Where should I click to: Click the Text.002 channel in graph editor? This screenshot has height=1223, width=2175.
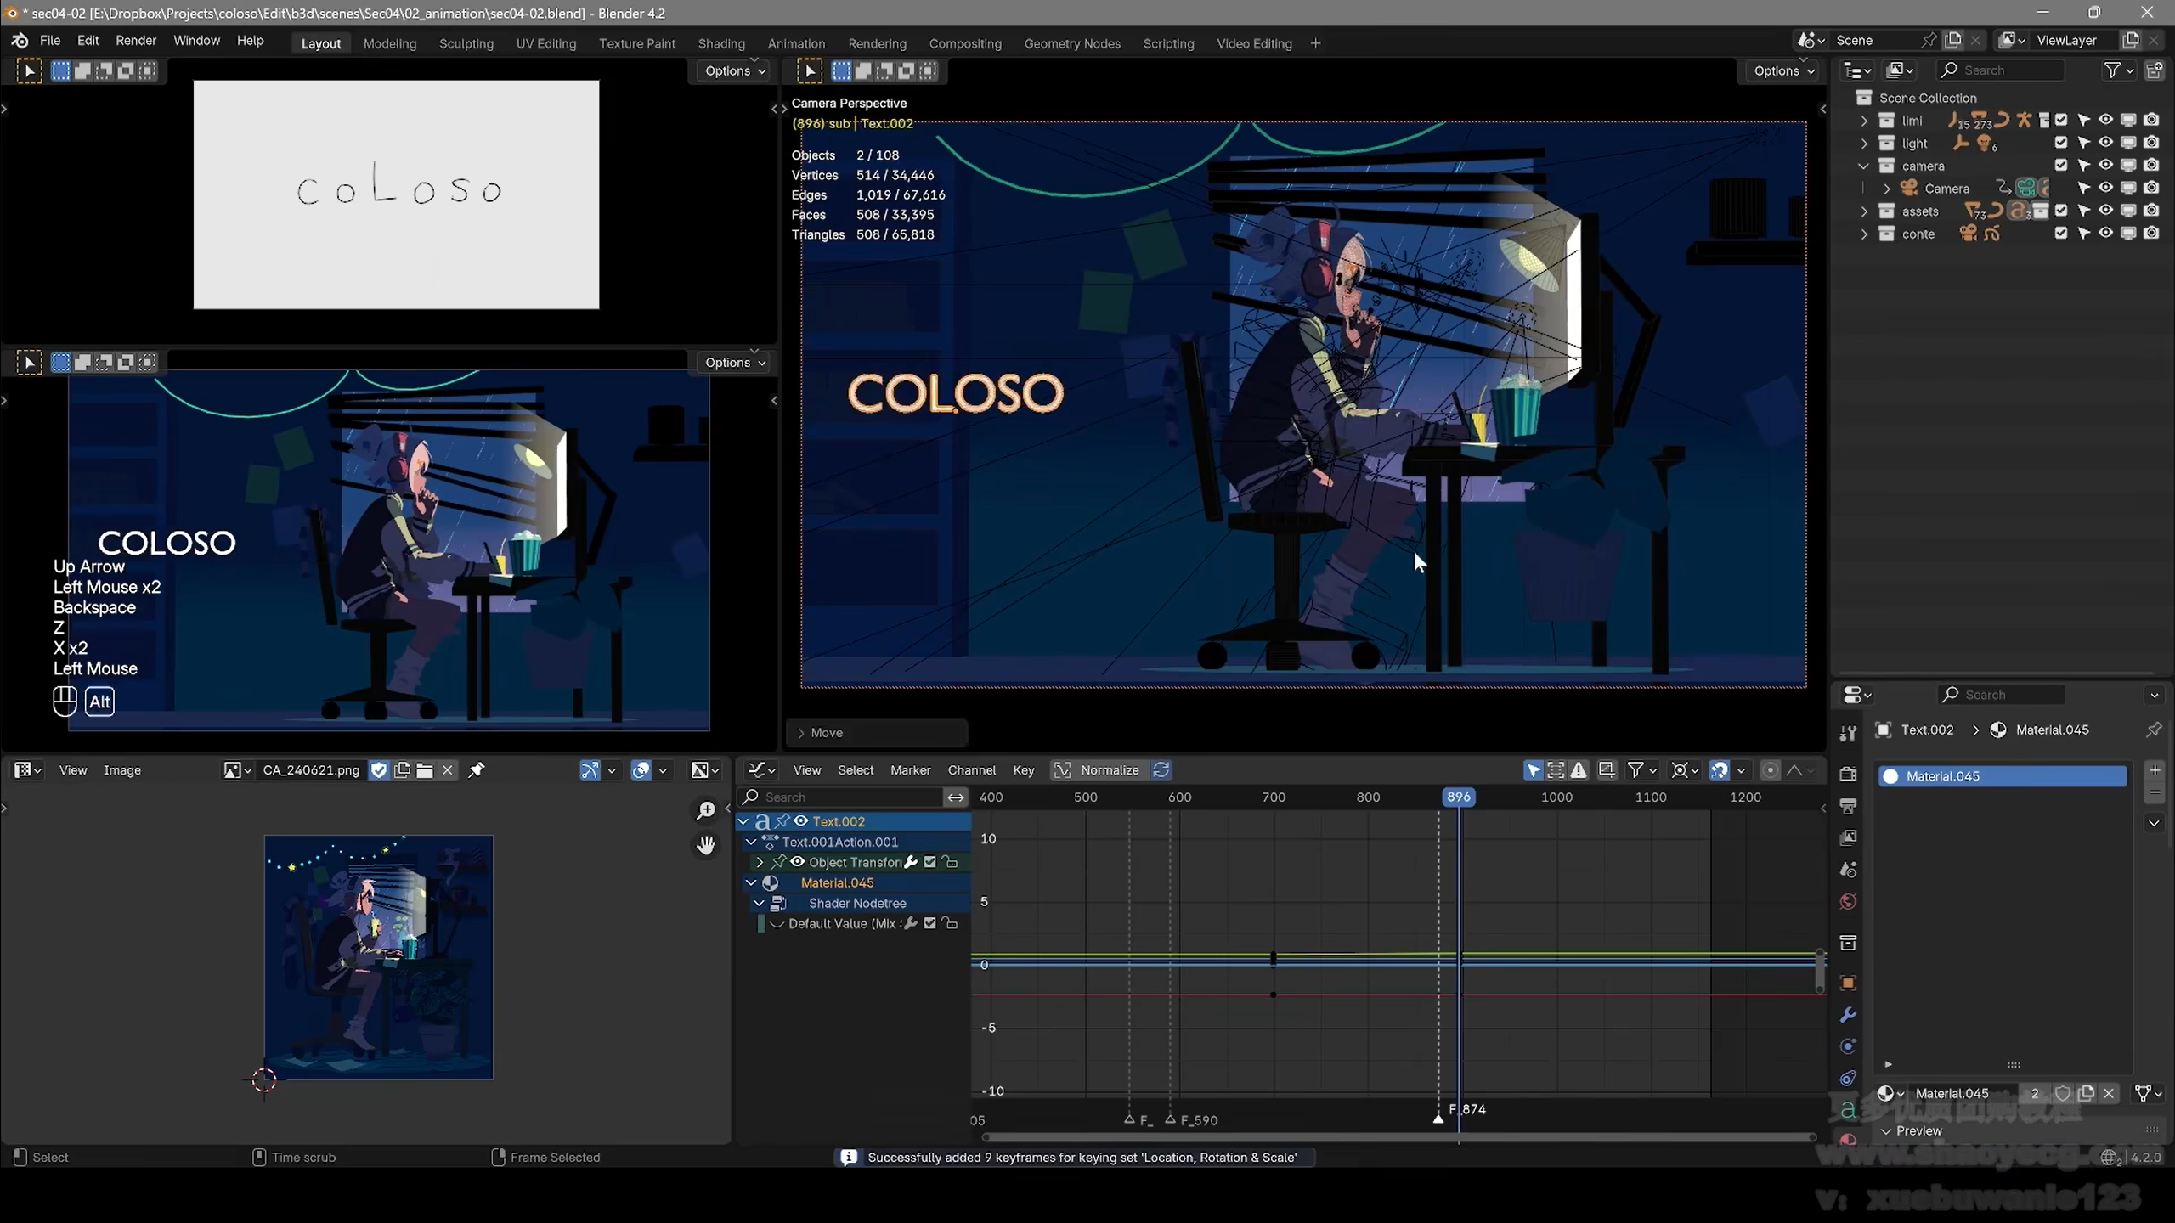coord(853,821)
